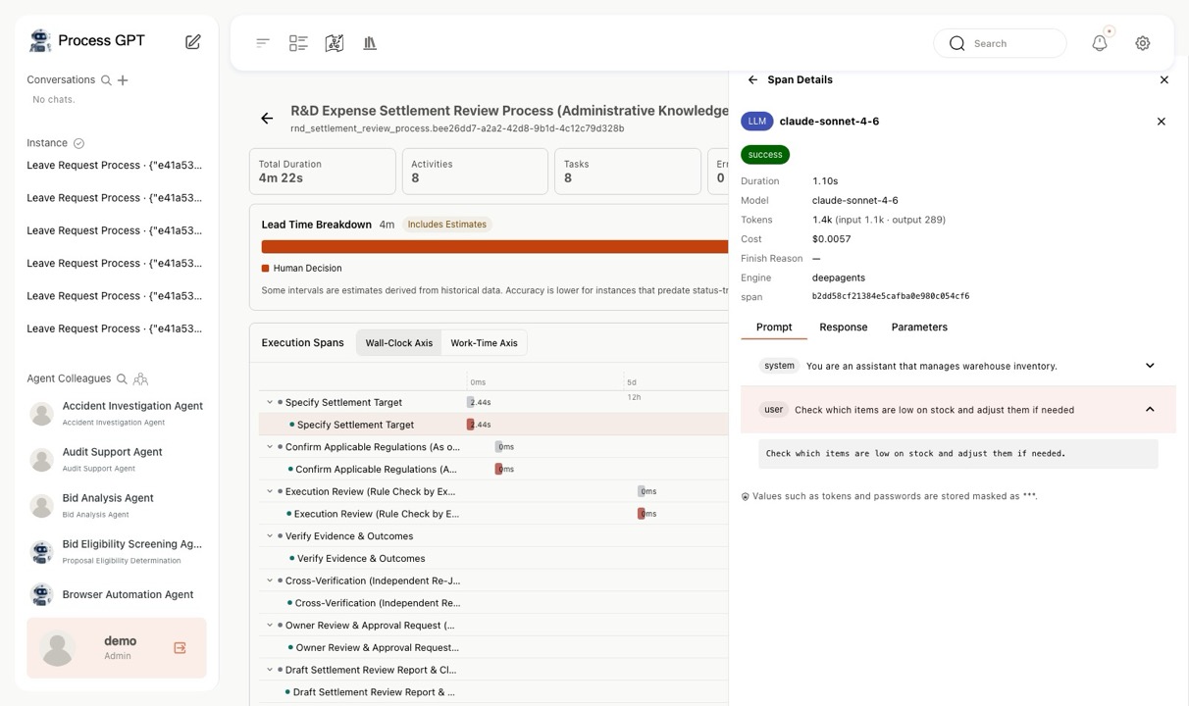Viewport: 1189px width, 706px height.
Task: Click the Includes Estimates badge
Action: 447,225
